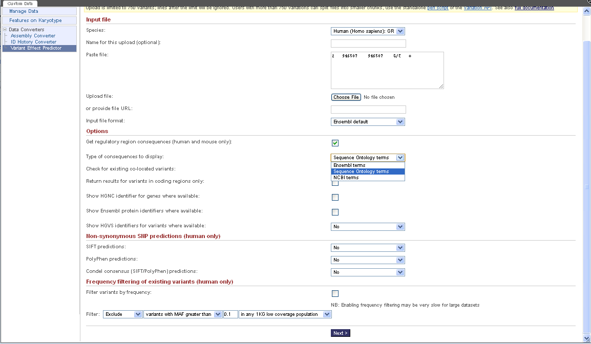Enable Show HGNC identifier checkbox
The height and width of the screenshot is (344, 591).
pyautogui.click(x=335, y=197)
